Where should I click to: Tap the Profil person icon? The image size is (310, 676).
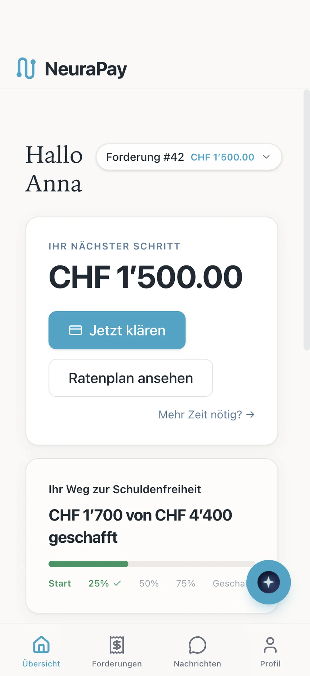coord(270,644)
